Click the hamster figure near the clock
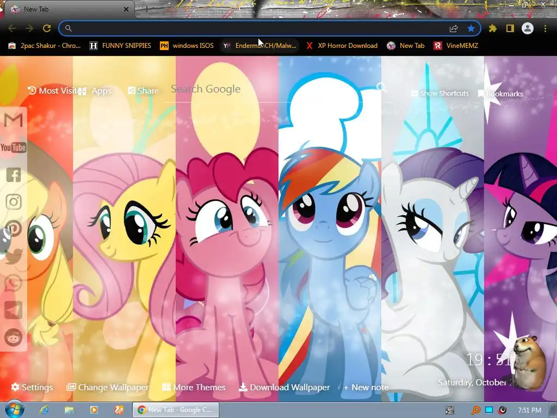The height and width of the screenshot is (418, 557). (x=529, y=362)
